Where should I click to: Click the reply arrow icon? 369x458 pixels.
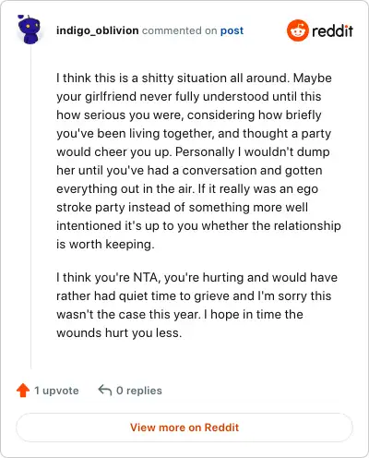104,390
